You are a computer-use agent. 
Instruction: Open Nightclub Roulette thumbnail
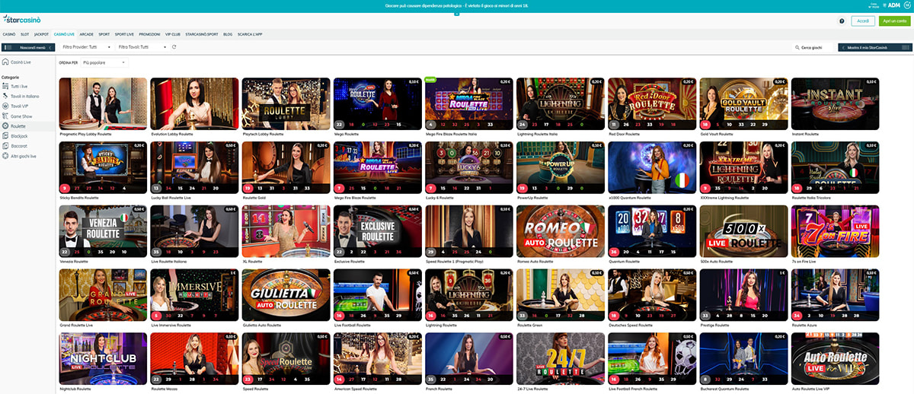(104, 359)
